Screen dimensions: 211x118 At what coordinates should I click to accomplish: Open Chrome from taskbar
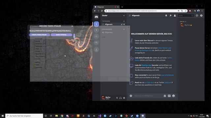click(62, 116)
